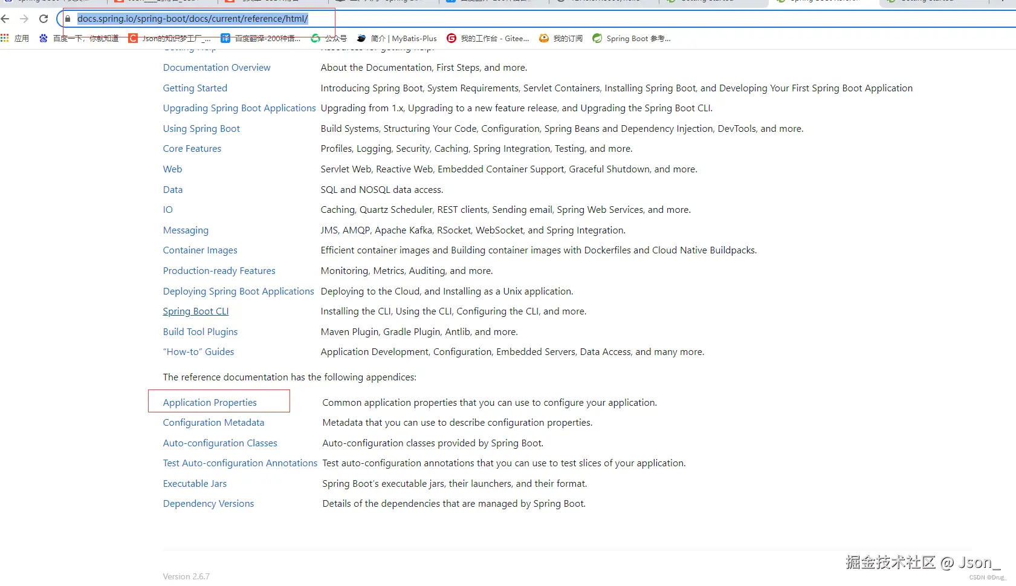Screen dimensions: 1016x586
Task: Click the description starting "Efficient container images"
Action: pyautogui.click(x=539, y=250)
